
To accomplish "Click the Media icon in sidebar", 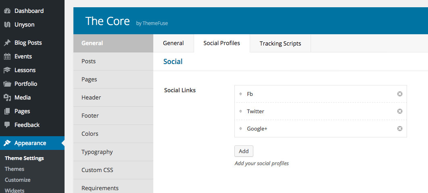I will [7, 98].
